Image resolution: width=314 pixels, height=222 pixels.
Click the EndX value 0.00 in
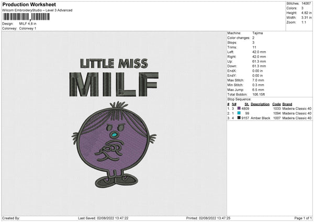click(257, 71)
